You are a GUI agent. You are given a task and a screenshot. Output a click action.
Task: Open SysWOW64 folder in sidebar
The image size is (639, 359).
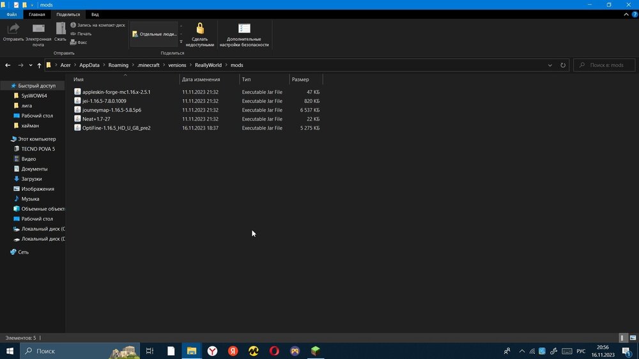[x=34, y=96]
